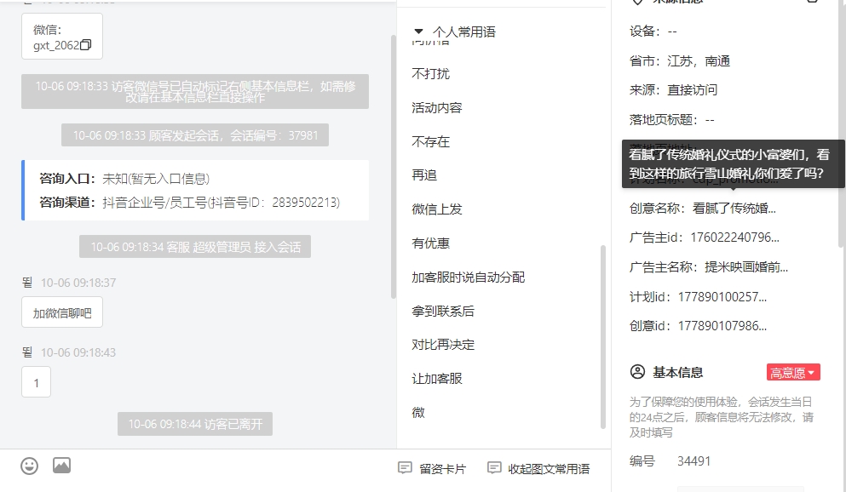Image resolution: width=846 pixels, height=492 pixels.
Task: Click the chat panel scrollbar
Action: click(394, 167)
